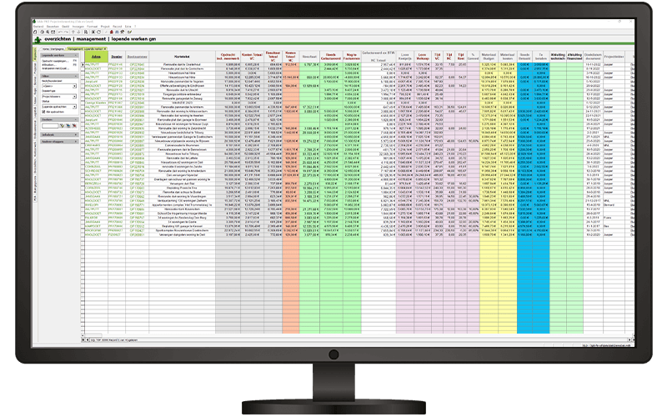
Task: Sort by the Adres column header
Action: coord(96,57)
